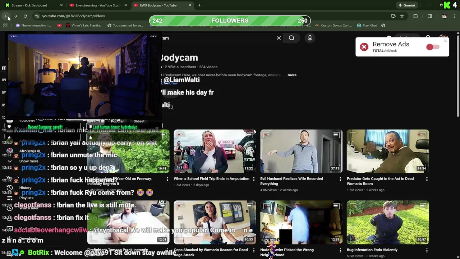Click the browser forward arrow
Image resolution: width=460 pixels, height=259 pixels.
click(15, 16)
